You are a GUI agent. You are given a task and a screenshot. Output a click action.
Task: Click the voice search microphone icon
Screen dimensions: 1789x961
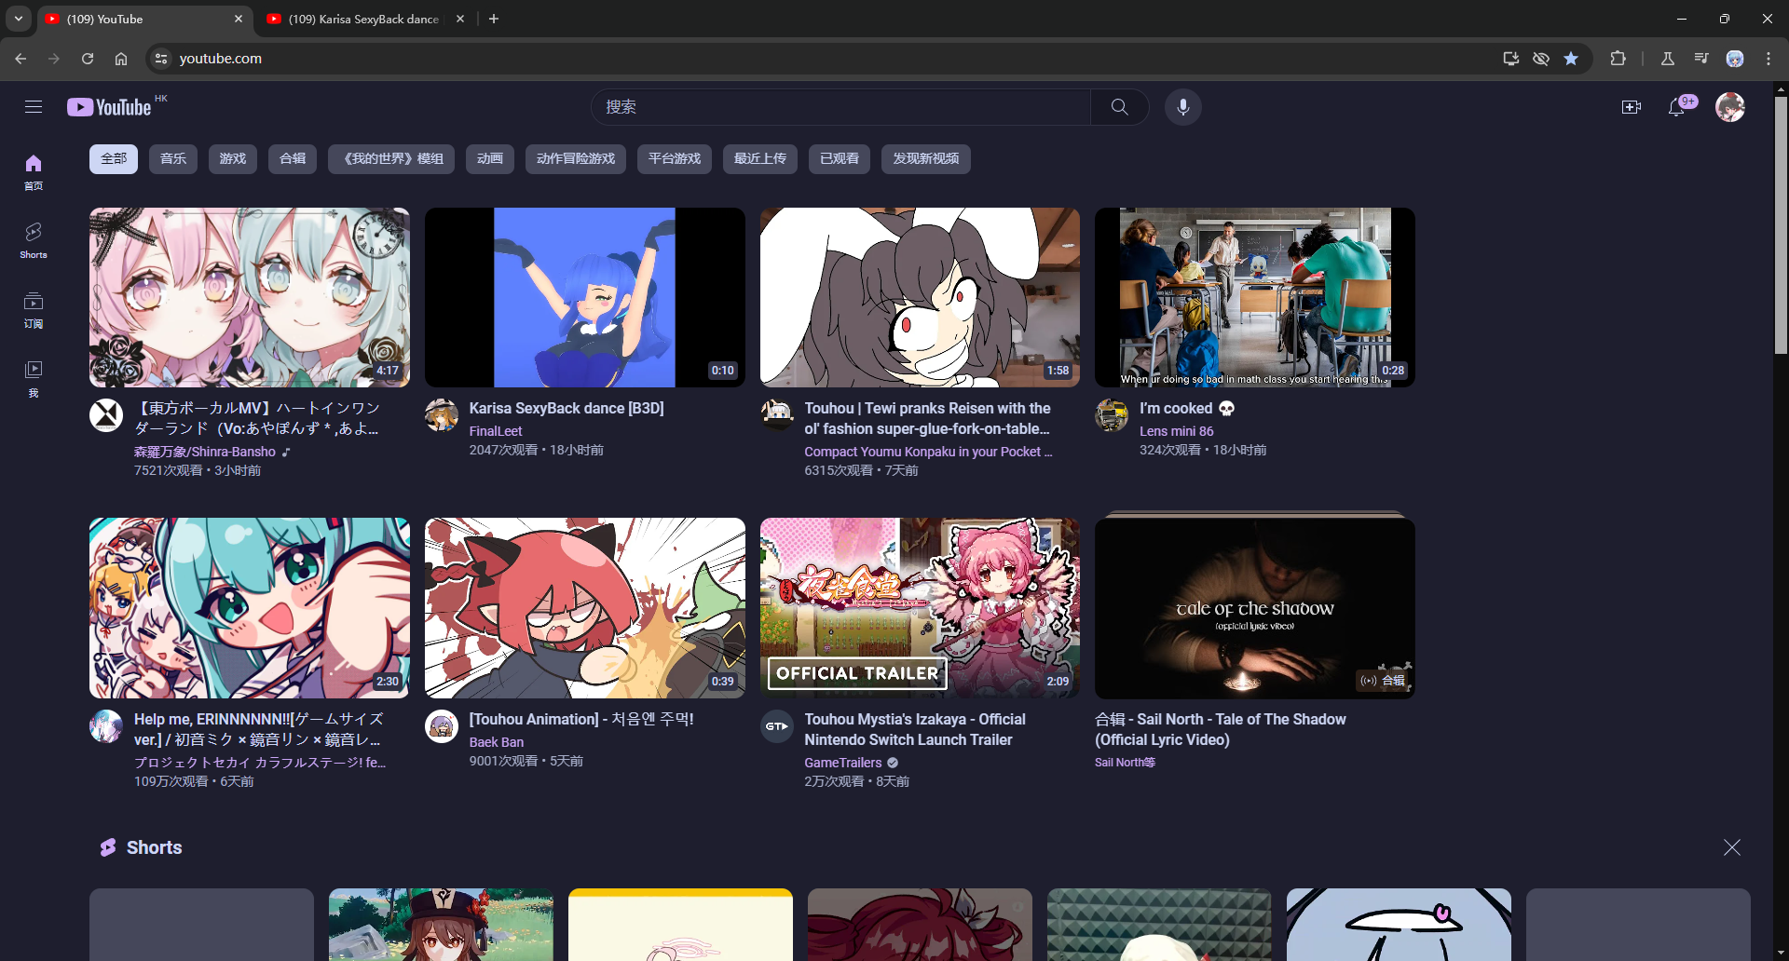pyautogui.click(x=1182, y=107)
